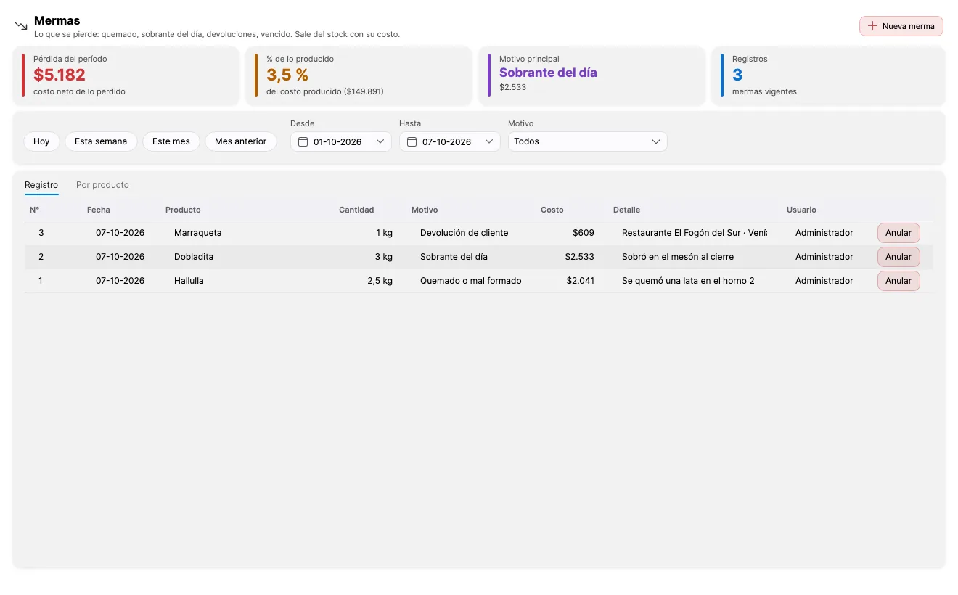Click the Fecha column header

[99, 210]
